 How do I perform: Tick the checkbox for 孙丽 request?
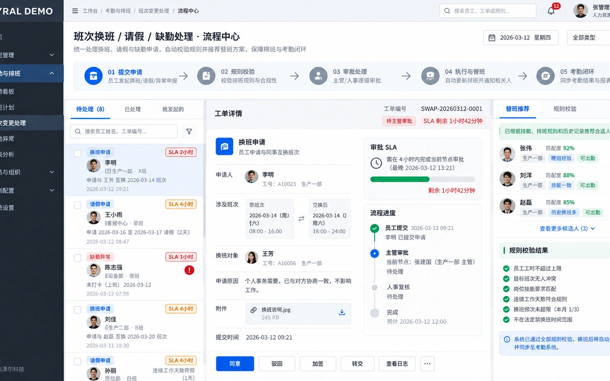[x=78, y=362]
